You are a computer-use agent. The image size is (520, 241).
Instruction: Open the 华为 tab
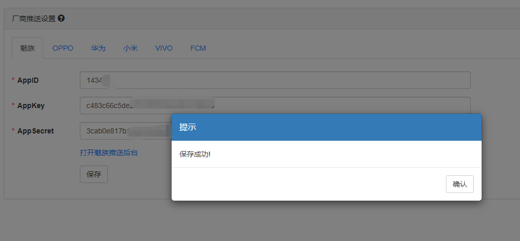[x=98, y=48]
